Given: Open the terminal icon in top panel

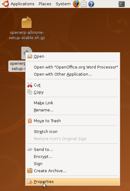Looking at the screenshot, I should [x=122, y=4].
